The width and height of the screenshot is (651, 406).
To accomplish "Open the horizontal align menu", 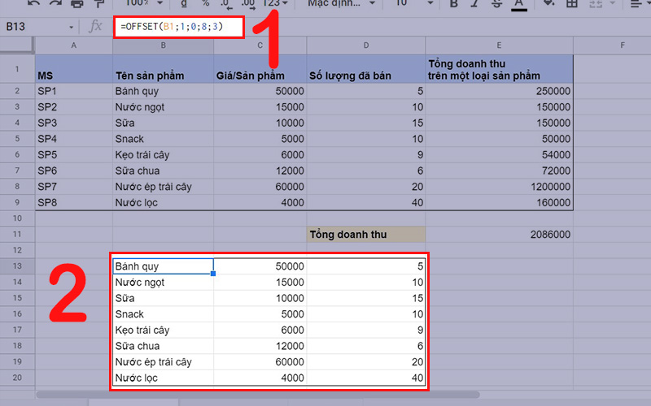I will click(640, 3).
